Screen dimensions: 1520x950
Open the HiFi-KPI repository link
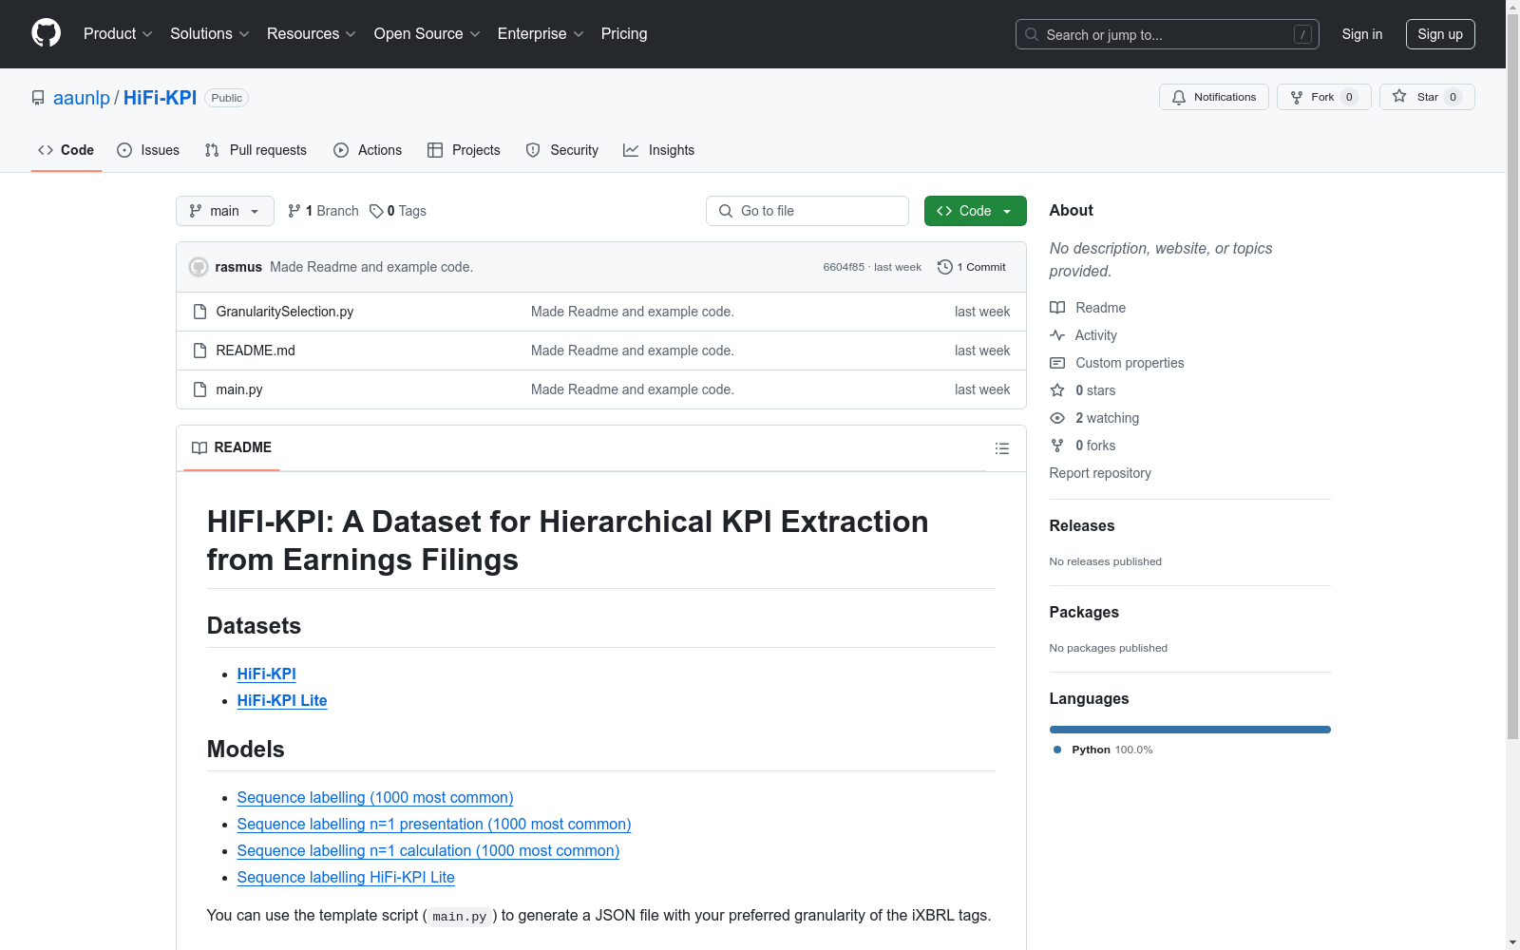160,98
